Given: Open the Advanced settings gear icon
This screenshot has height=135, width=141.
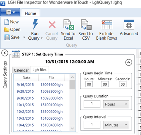Looking at the screenshot, I should click(x=129, y=25).
